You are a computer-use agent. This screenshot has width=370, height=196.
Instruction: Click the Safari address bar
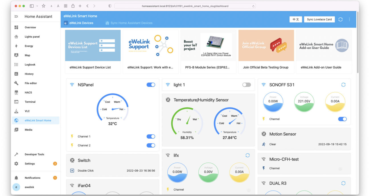185,6
